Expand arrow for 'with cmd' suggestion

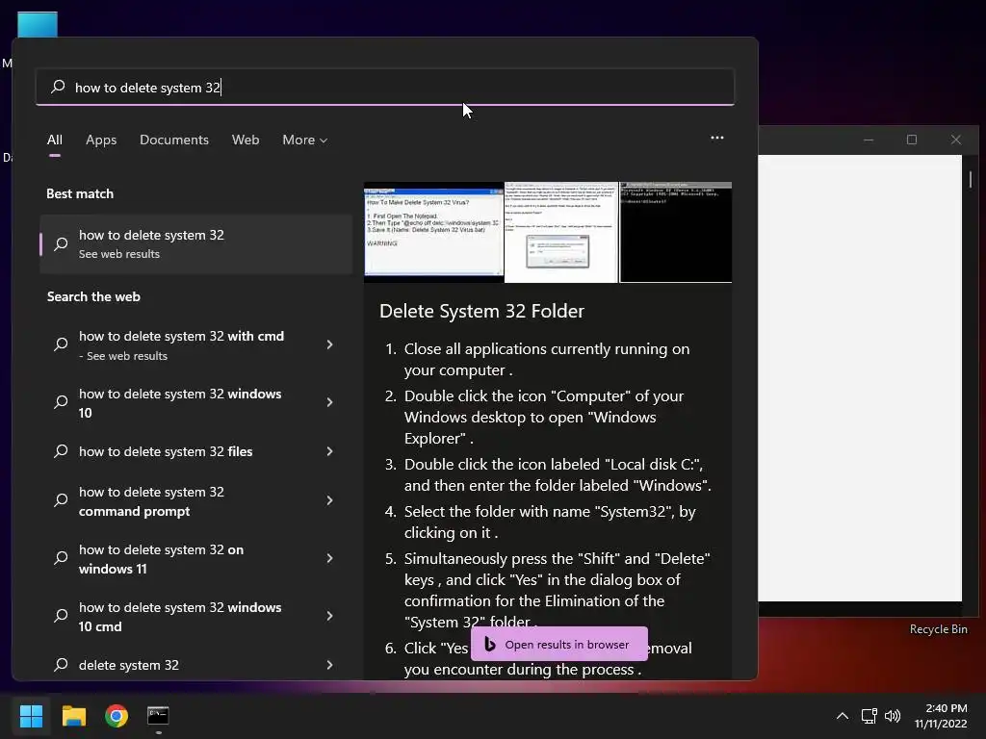tap(329, 344)
